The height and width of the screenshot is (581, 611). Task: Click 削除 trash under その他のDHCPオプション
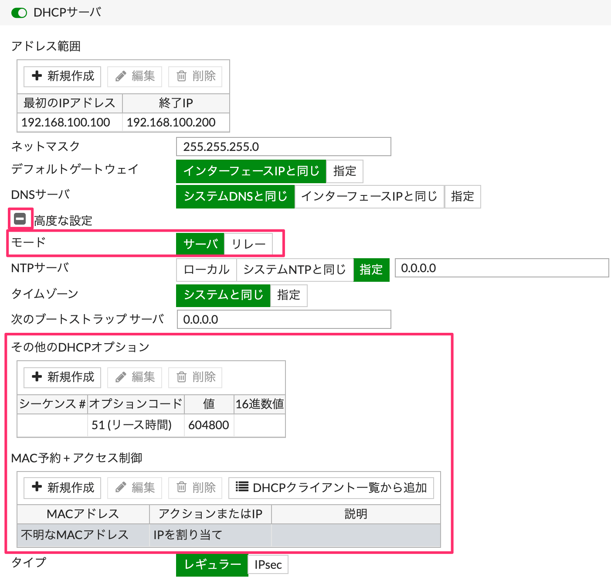coord(196,377)
